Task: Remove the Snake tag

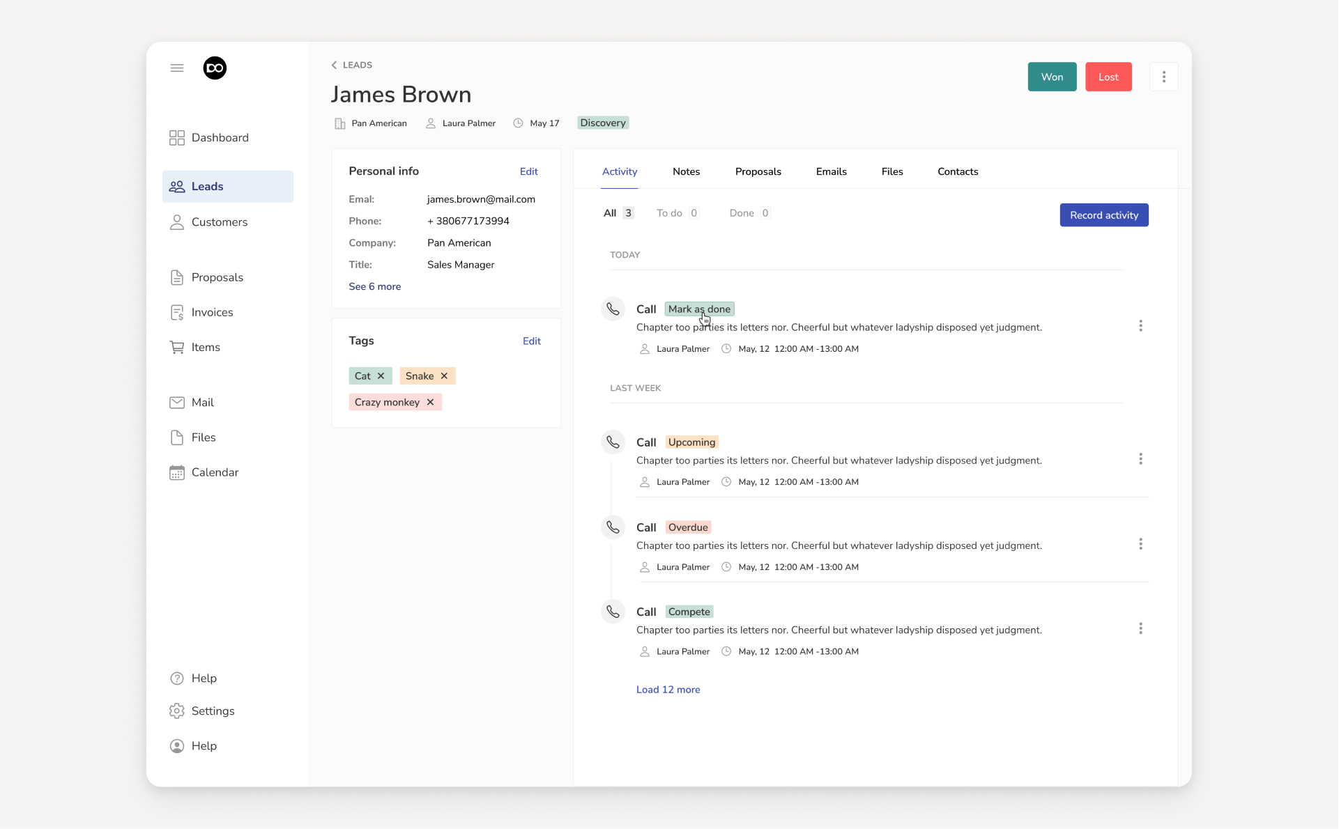Action: coord(445,376)
